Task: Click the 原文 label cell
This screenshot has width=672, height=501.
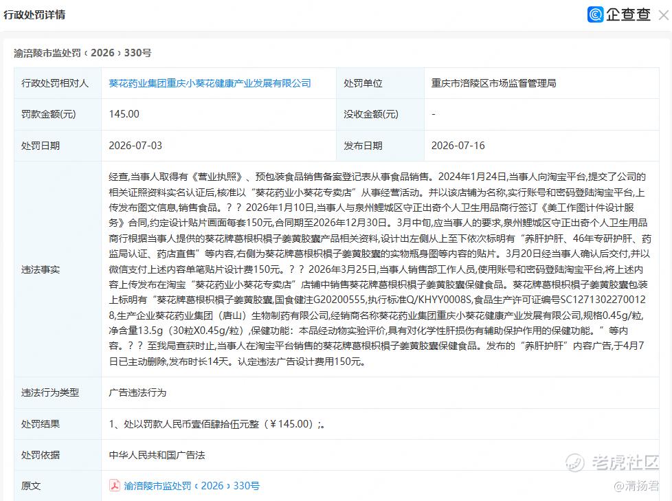Action: click(x=58, y=486)
